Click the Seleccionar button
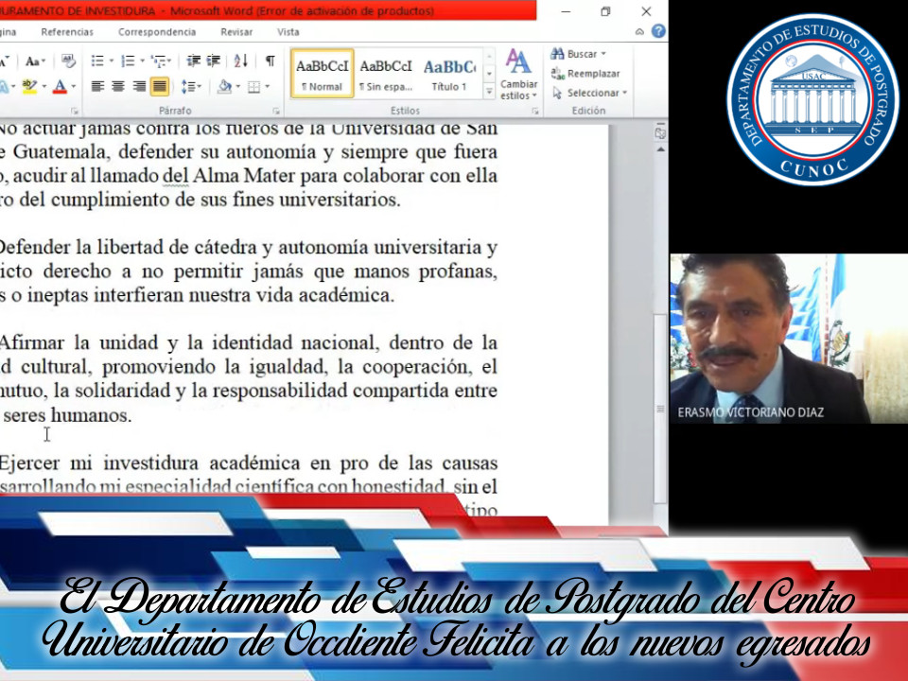 tap(589, 93)
